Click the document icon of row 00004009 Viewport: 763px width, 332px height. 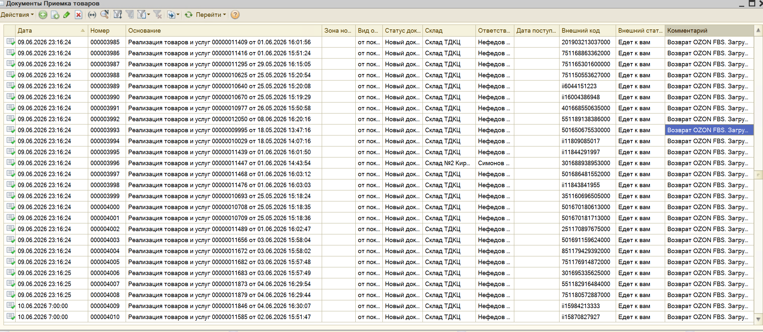tap(11, 306)
